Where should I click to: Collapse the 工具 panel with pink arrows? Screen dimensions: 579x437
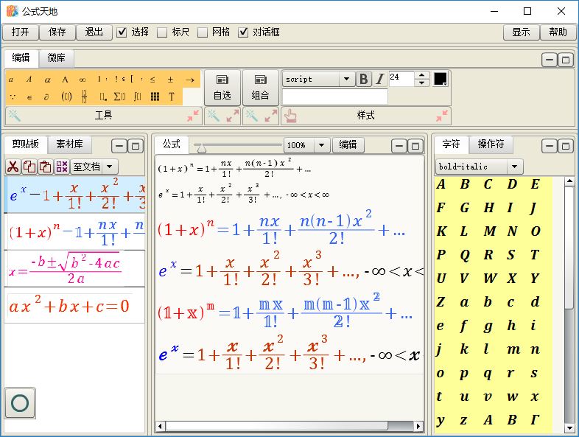192,116
